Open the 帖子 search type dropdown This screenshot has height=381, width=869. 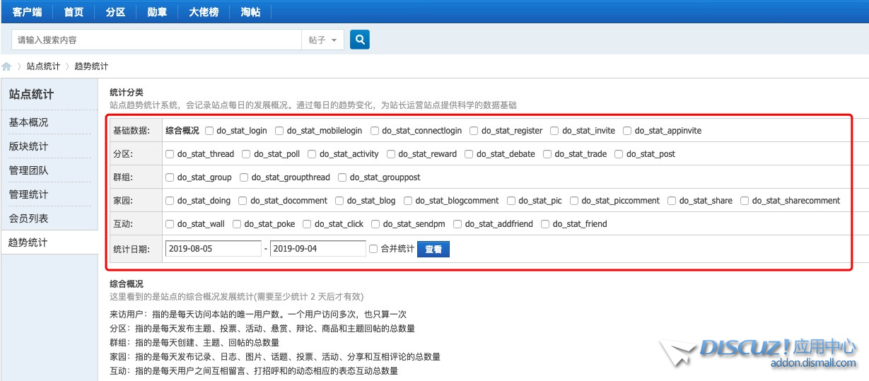click(323, 40)
